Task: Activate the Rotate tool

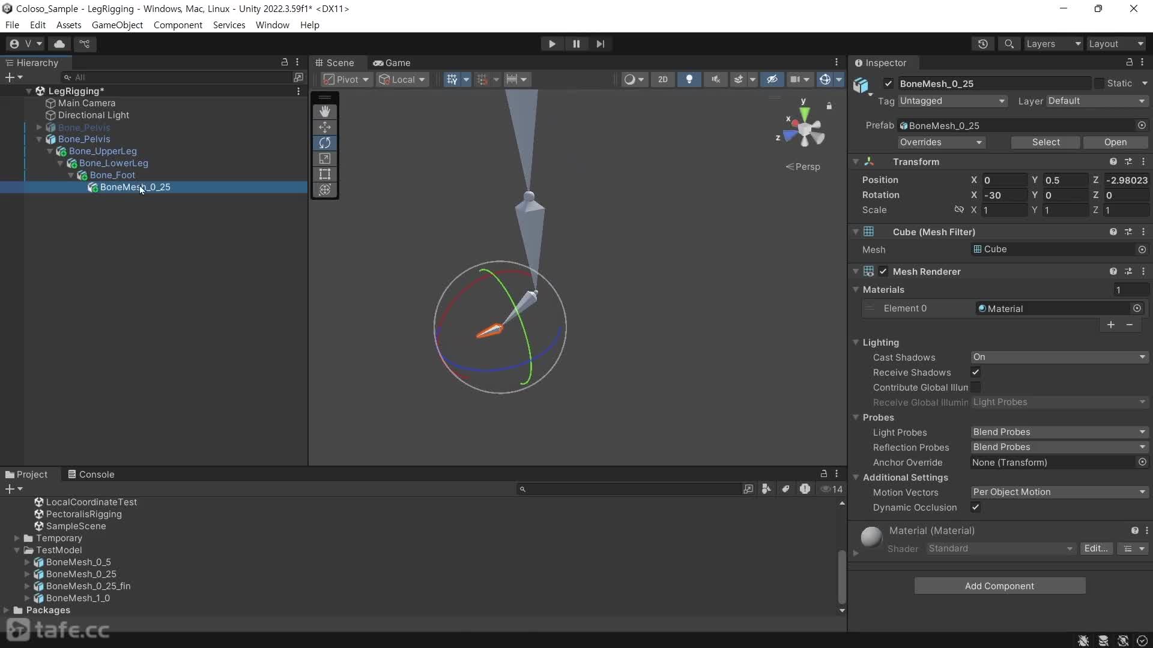Action: pos(325,143)
